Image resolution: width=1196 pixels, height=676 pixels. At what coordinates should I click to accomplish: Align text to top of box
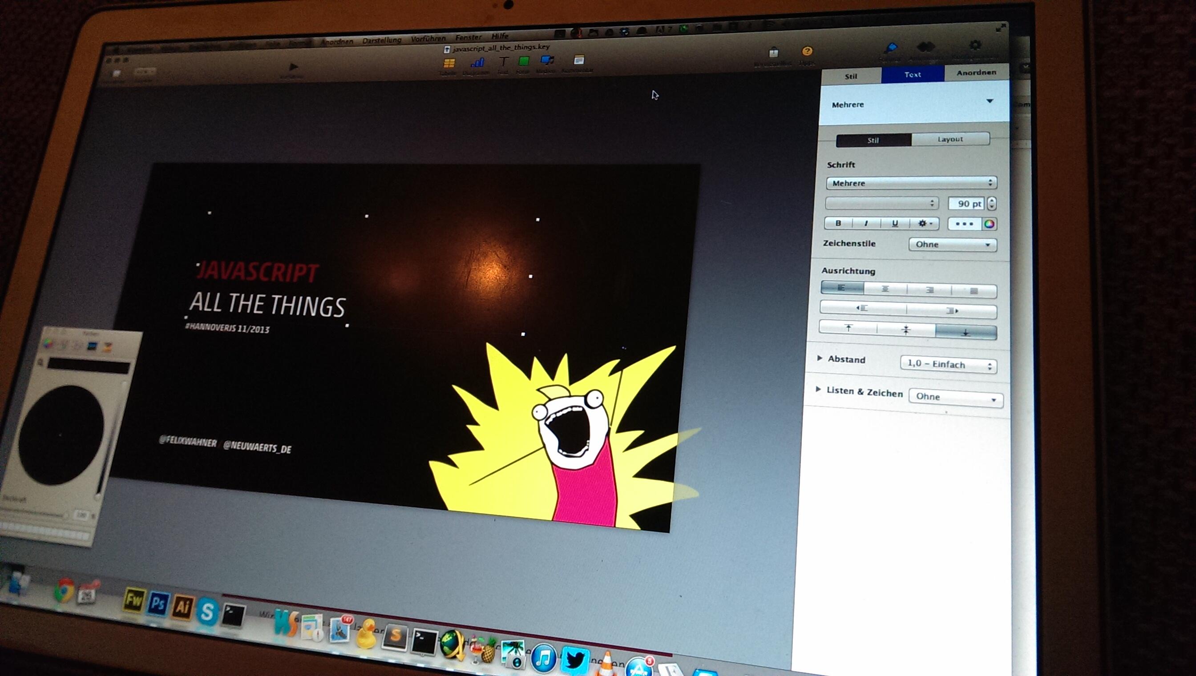point(849,328)
